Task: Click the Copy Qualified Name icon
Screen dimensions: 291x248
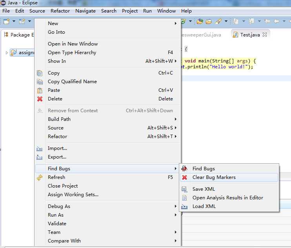Action: pyautogui.click(x=40, y=82)
